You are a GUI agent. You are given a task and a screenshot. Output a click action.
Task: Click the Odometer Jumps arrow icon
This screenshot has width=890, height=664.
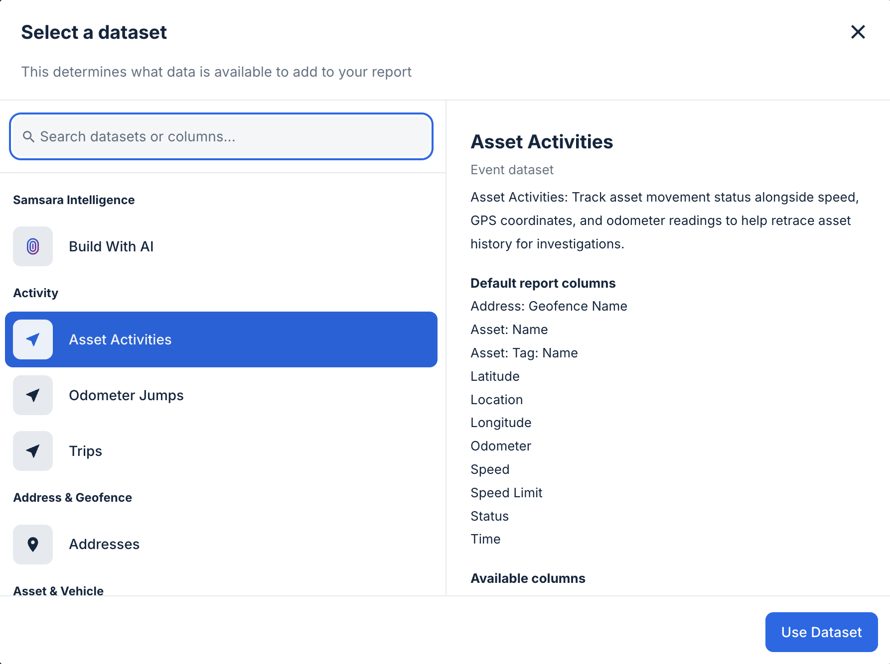click(32, 395)
